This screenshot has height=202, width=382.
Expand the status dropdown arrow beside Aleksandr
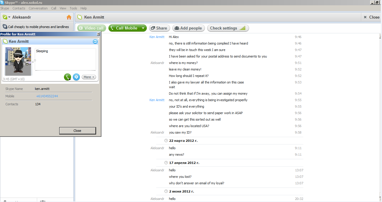click(9, 17)
